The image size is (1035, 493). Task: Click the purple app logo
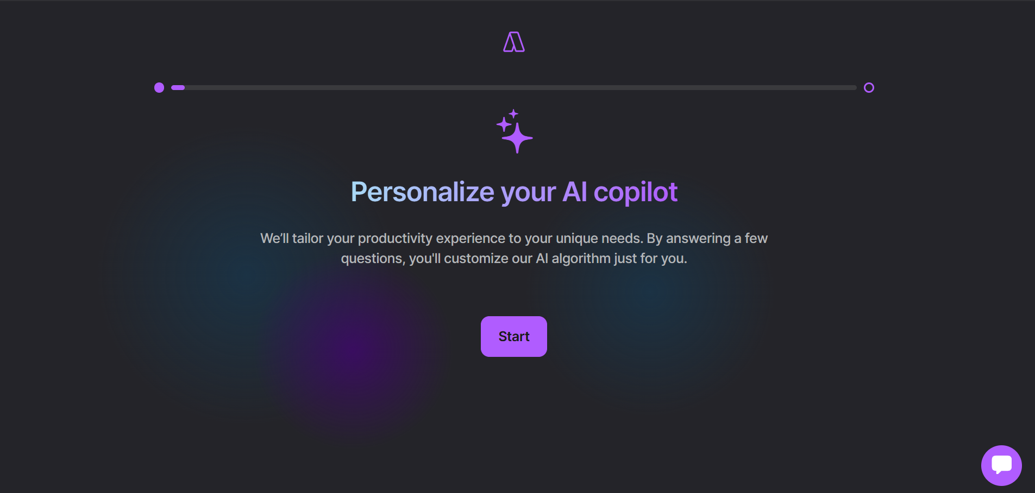(x=514, y=42)
